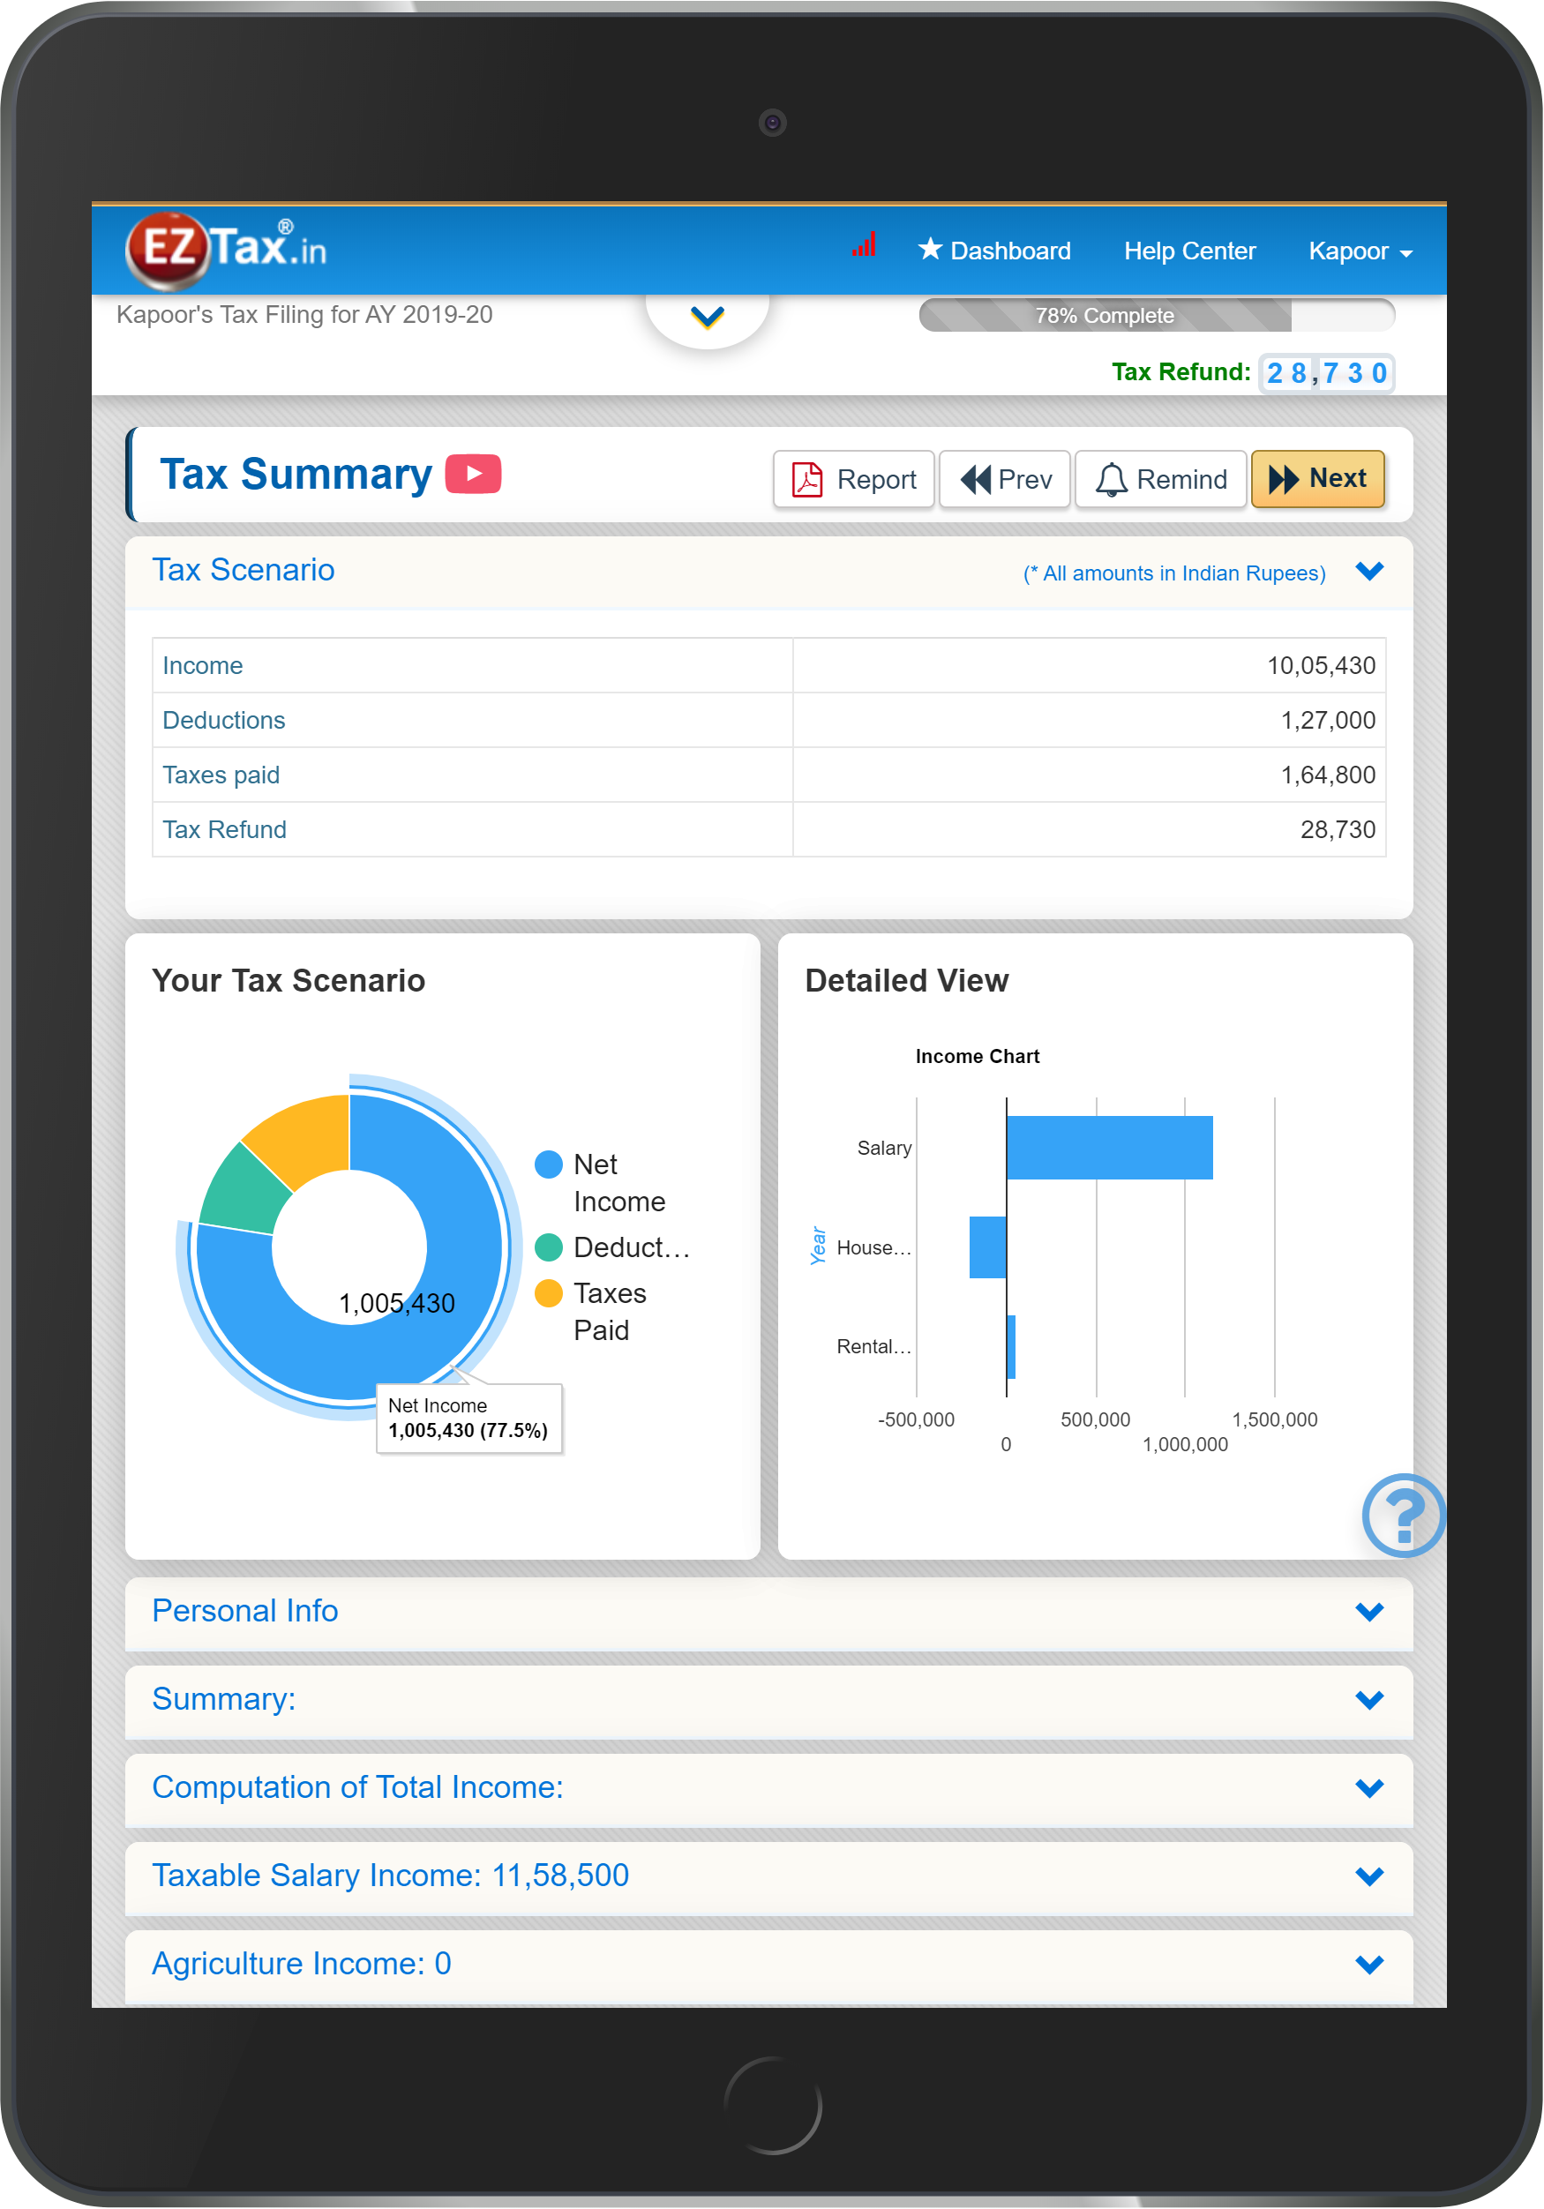Expand the Summary section
1544x2209 pixels.
coord(768,1700)
